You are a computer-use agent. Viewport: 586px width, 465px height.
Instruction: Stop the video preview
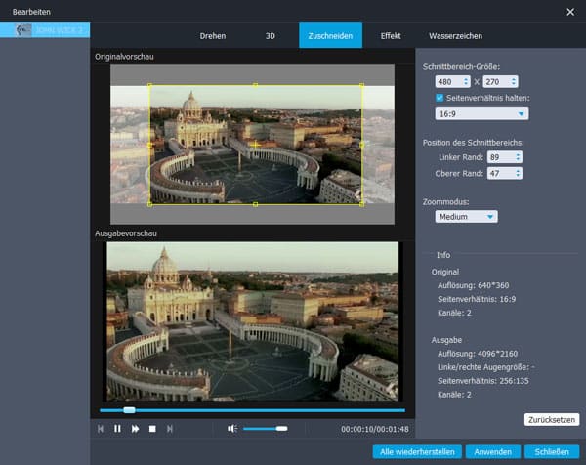[152, 429]
